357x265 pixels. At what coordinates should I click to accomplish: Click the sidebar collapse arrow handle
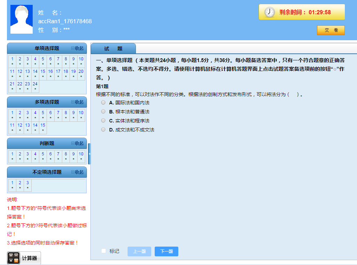click(89, 154)
